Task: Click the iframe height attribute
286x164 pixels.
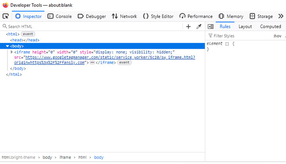Action: (44, 52)
